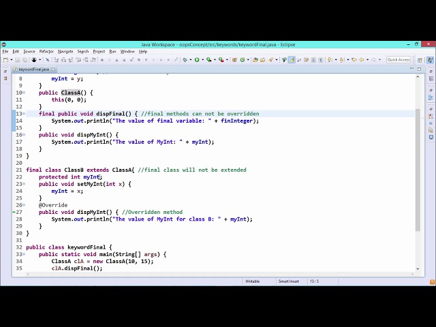The width and height of the screenshot is (436, 327).
Task: Go back with the yellow Back arrow
Action: pos(362,60)
